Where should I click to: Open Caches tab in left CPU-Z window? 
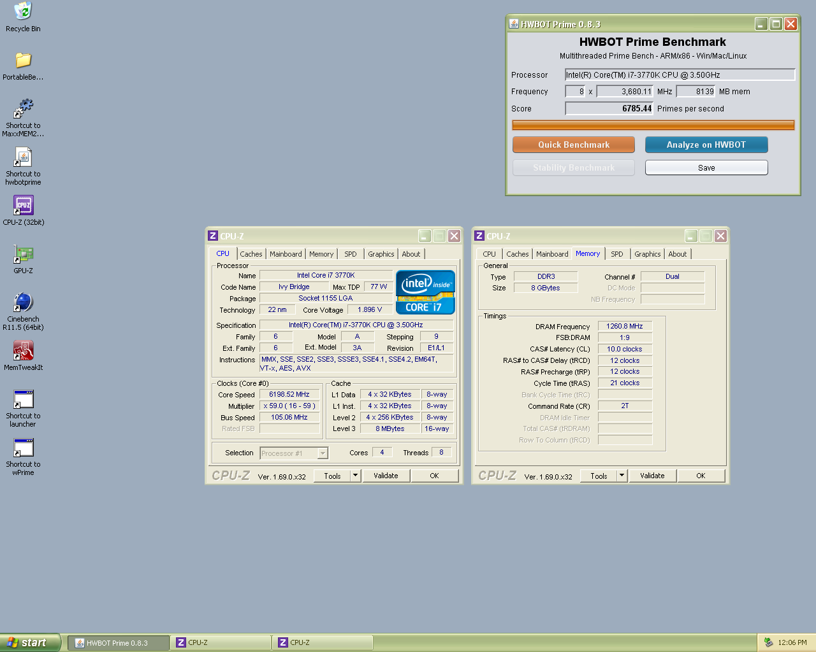pyautogui.click(x=251, y=254)
